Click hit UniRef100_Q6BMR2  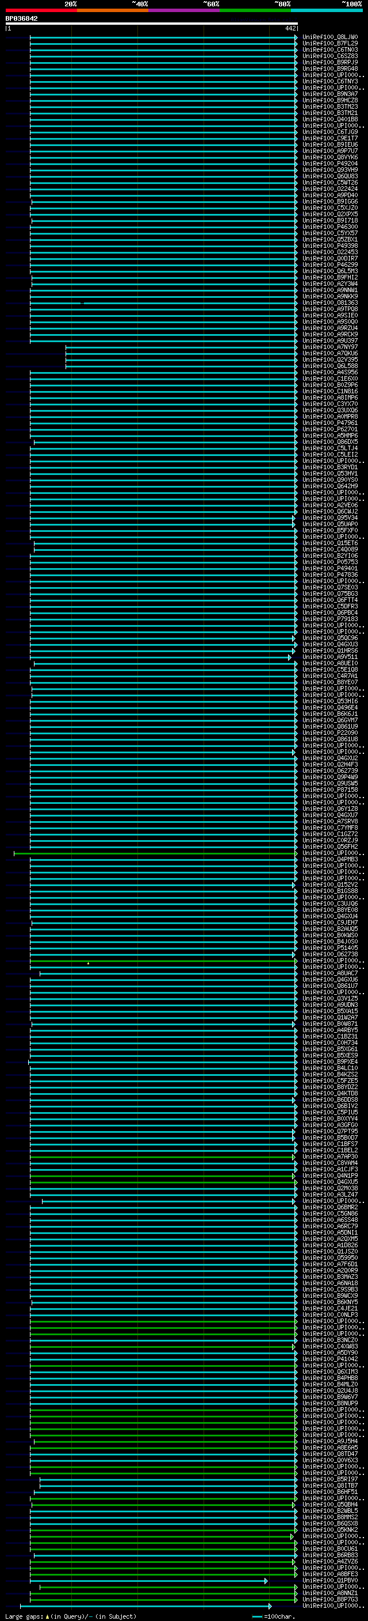click(329, 1208)
